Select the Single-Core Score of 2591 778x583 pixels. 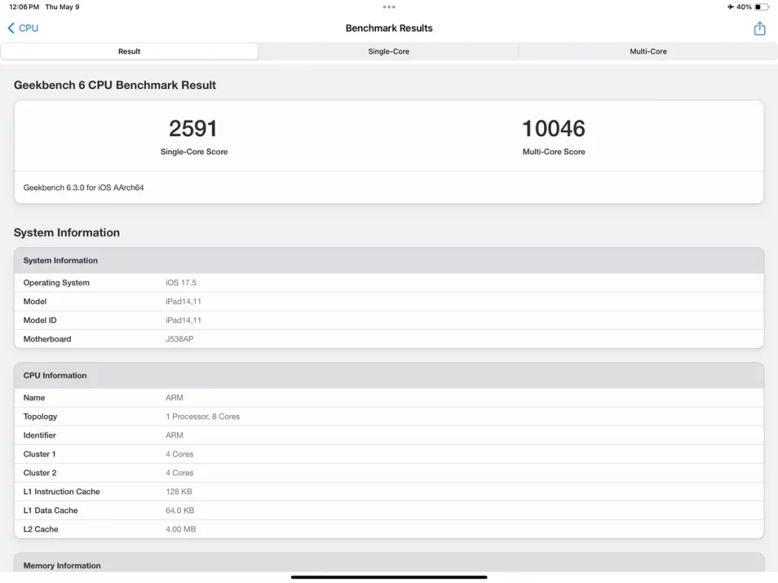pyautogui.click(x=194, y=129)
